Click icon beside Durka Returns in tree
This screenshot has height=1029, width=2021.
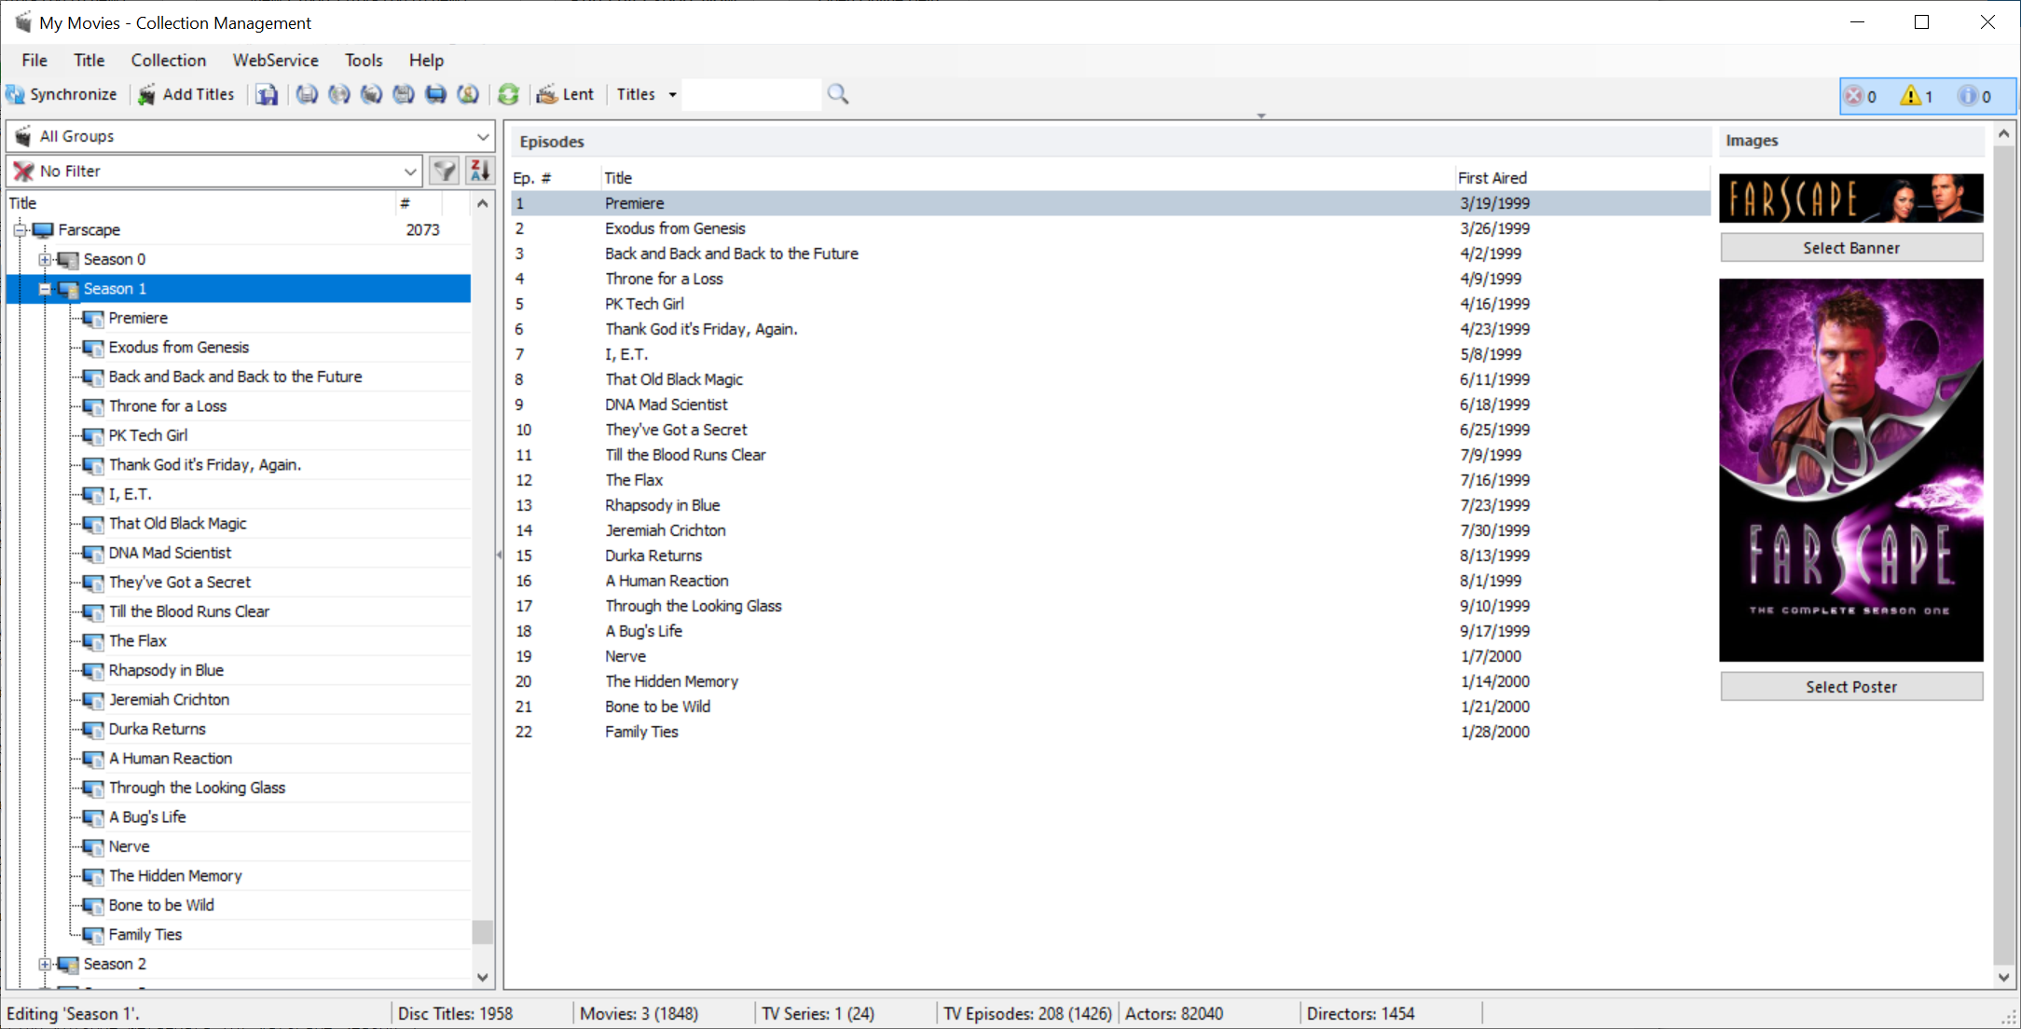click(93, 730)
